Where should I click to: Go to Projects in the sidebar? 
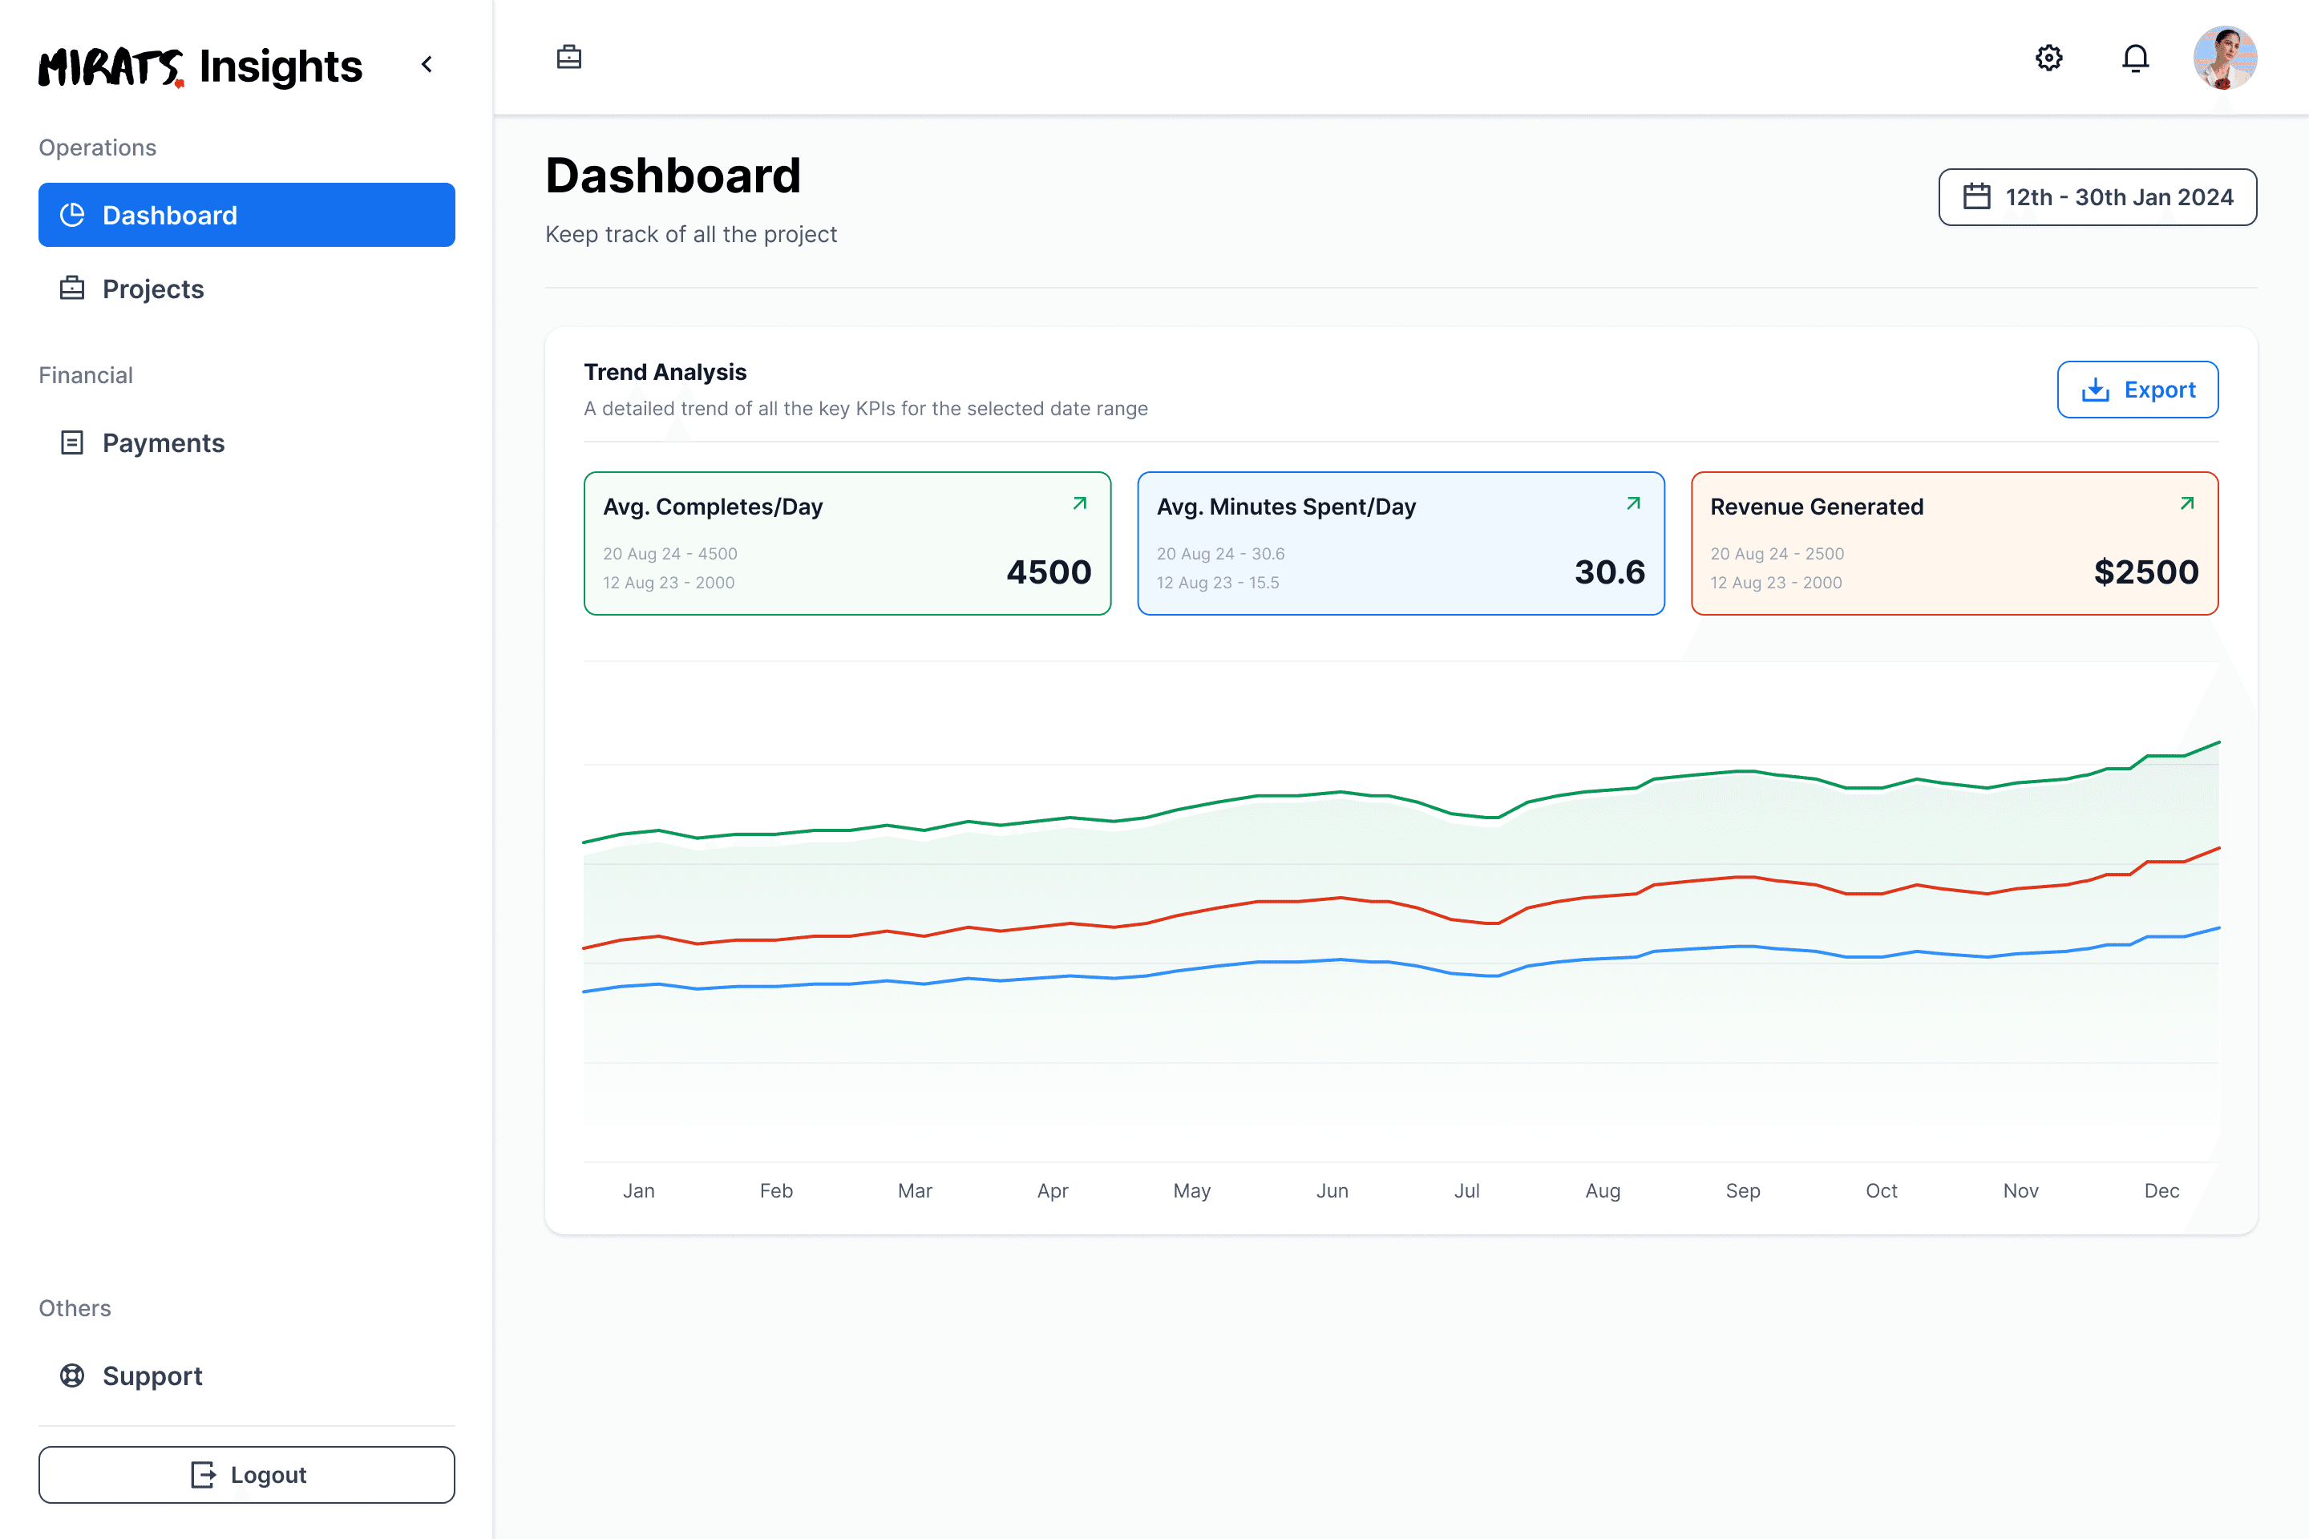tap(246, 289)
